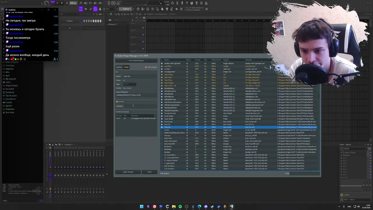Toggle favorite star for ValhallaDelay

pos(162,88)
